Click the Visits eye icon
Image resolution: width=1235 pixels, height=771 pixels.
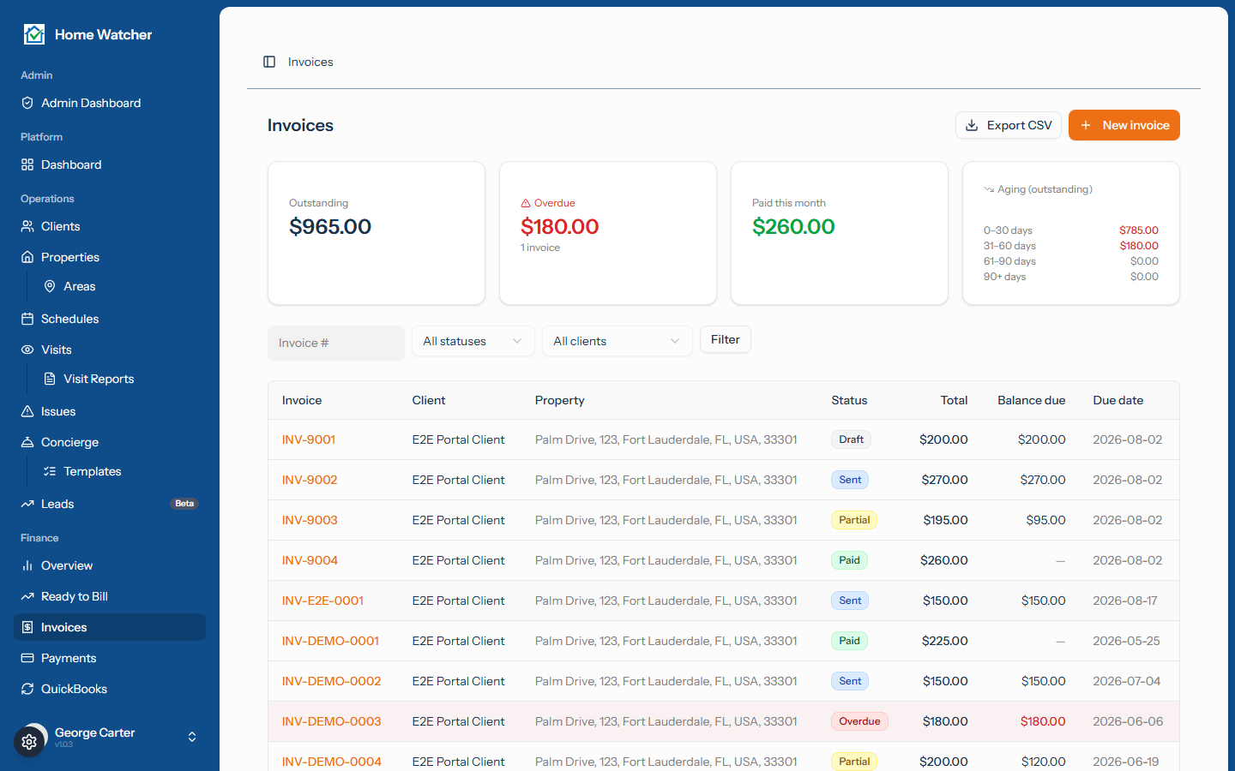click(27, 350)
